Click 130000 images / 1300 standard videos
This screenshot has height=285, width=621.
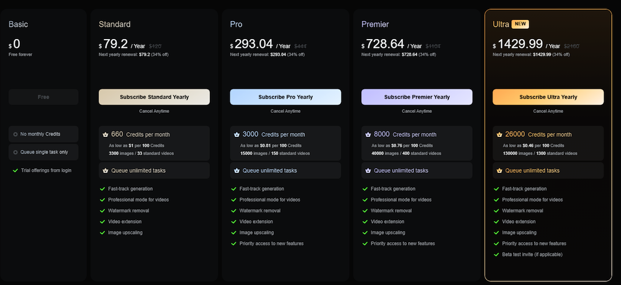pyautogui.click(x=540, y=154)
